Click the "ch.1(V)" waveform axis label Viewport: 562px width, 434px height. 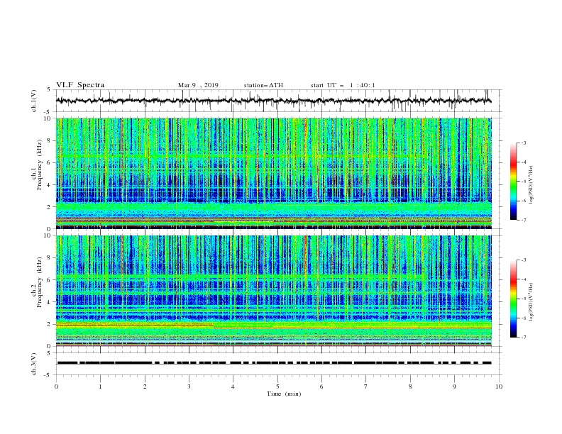34,101
